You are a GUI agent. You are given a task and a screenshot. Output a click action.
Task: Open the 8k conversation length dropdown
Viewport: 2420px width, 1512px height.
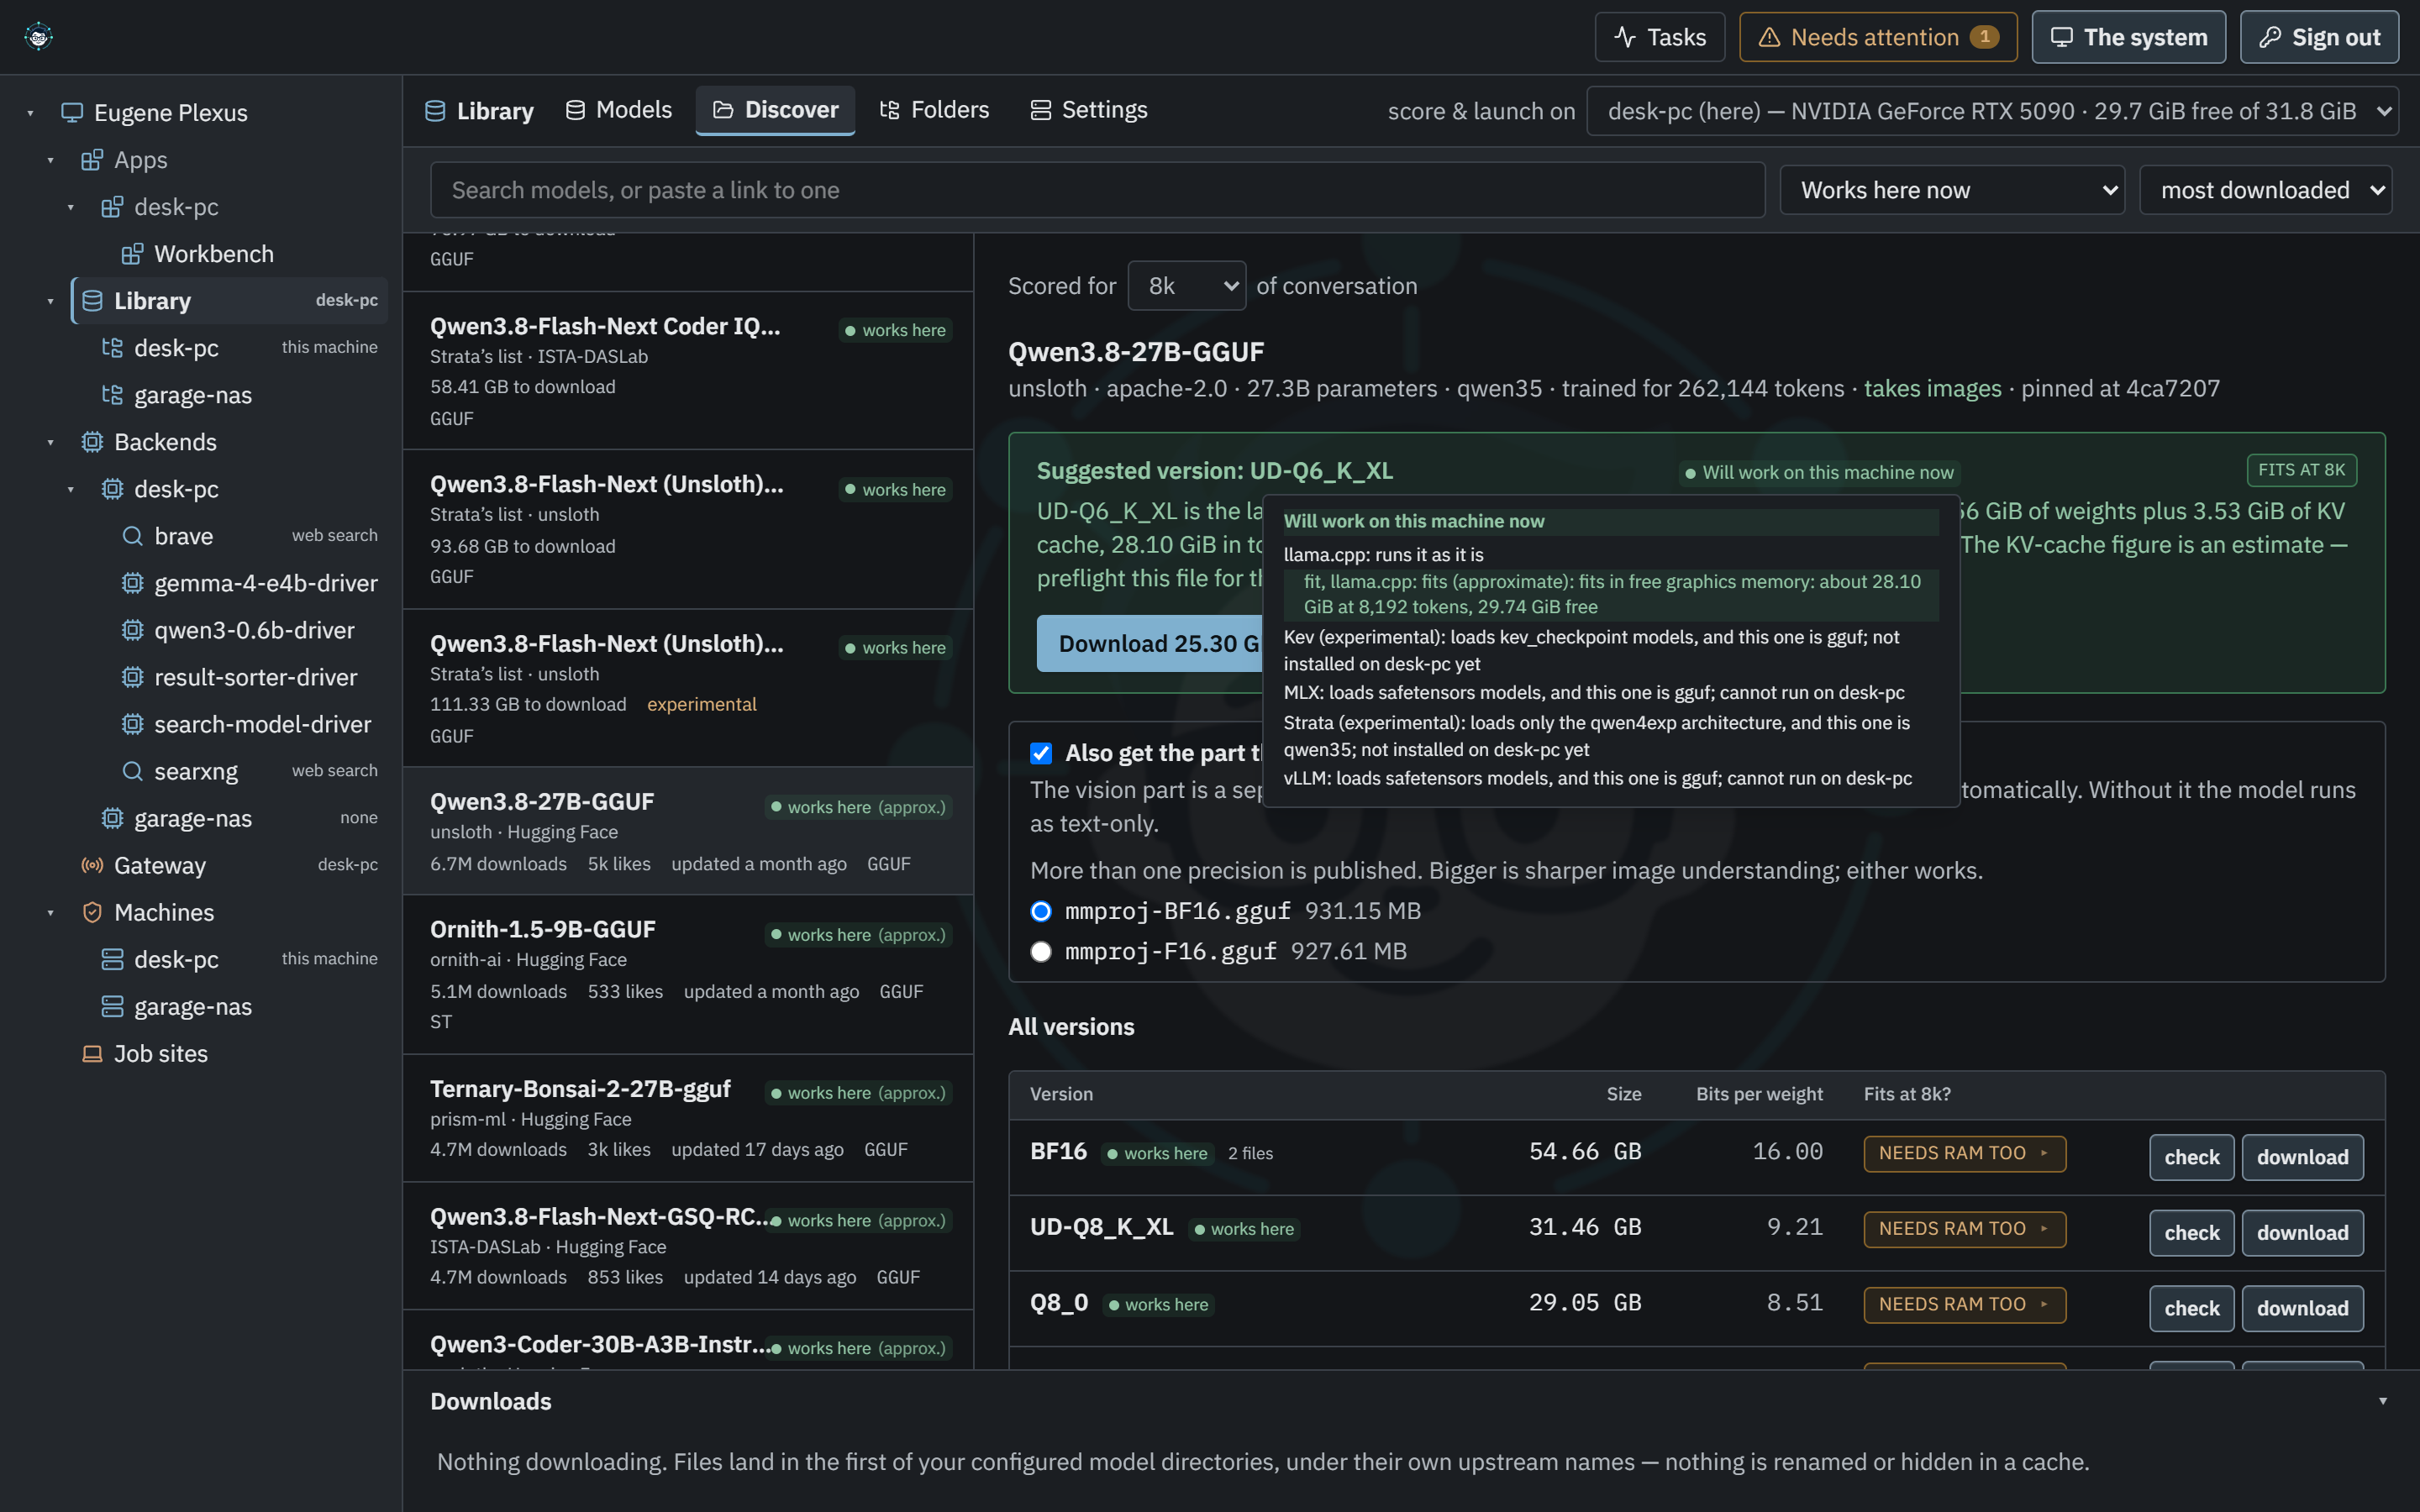coord(1186,286)
